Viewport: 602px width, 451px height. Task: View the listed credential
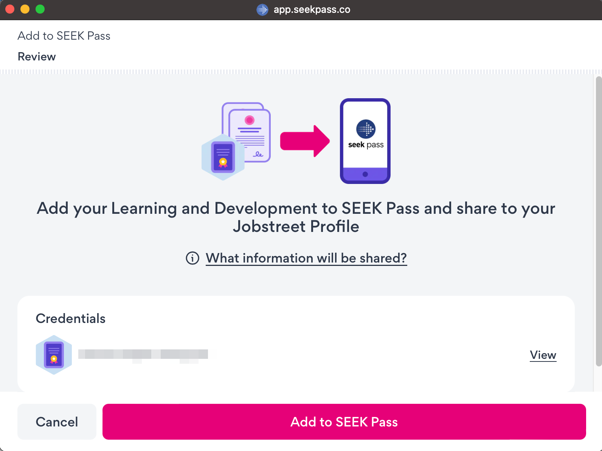point(543,355)
